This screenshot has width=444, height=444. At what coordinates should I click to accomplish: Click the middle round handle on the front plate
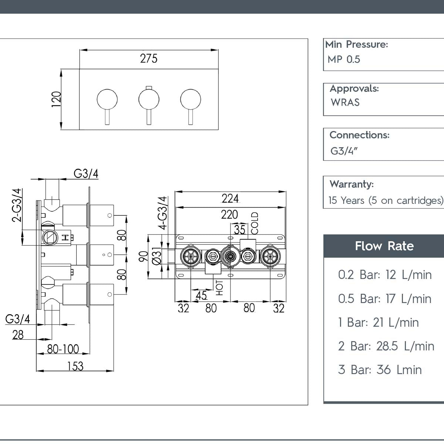(x=149, y=100)
